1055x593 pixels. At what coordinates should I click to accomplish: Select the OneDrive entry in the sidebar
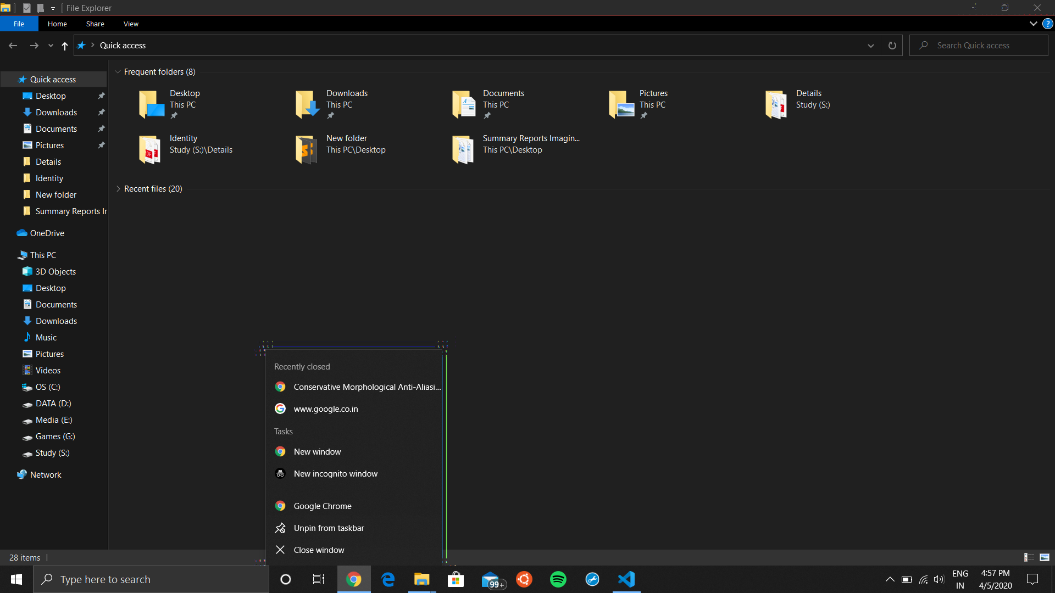[47, 233]
